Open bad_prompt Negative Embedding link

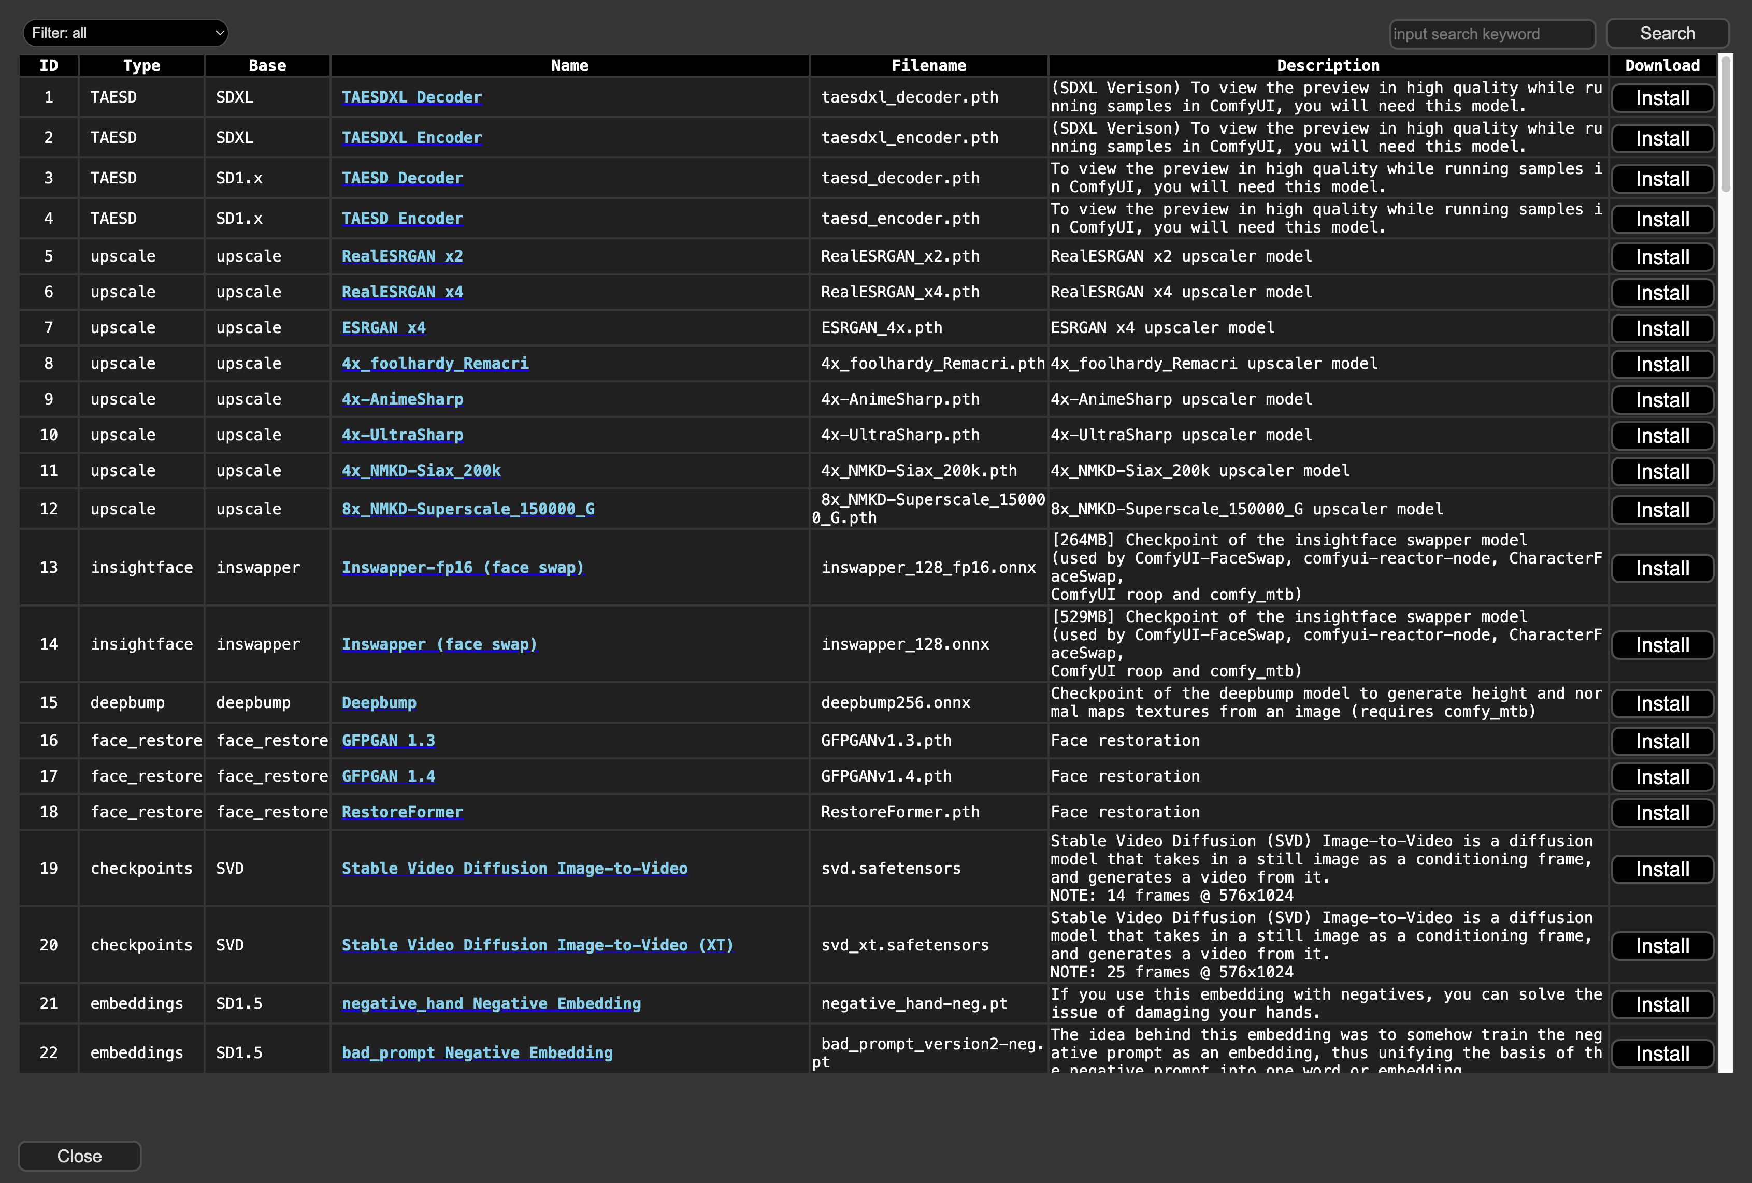pos(477,1052)
